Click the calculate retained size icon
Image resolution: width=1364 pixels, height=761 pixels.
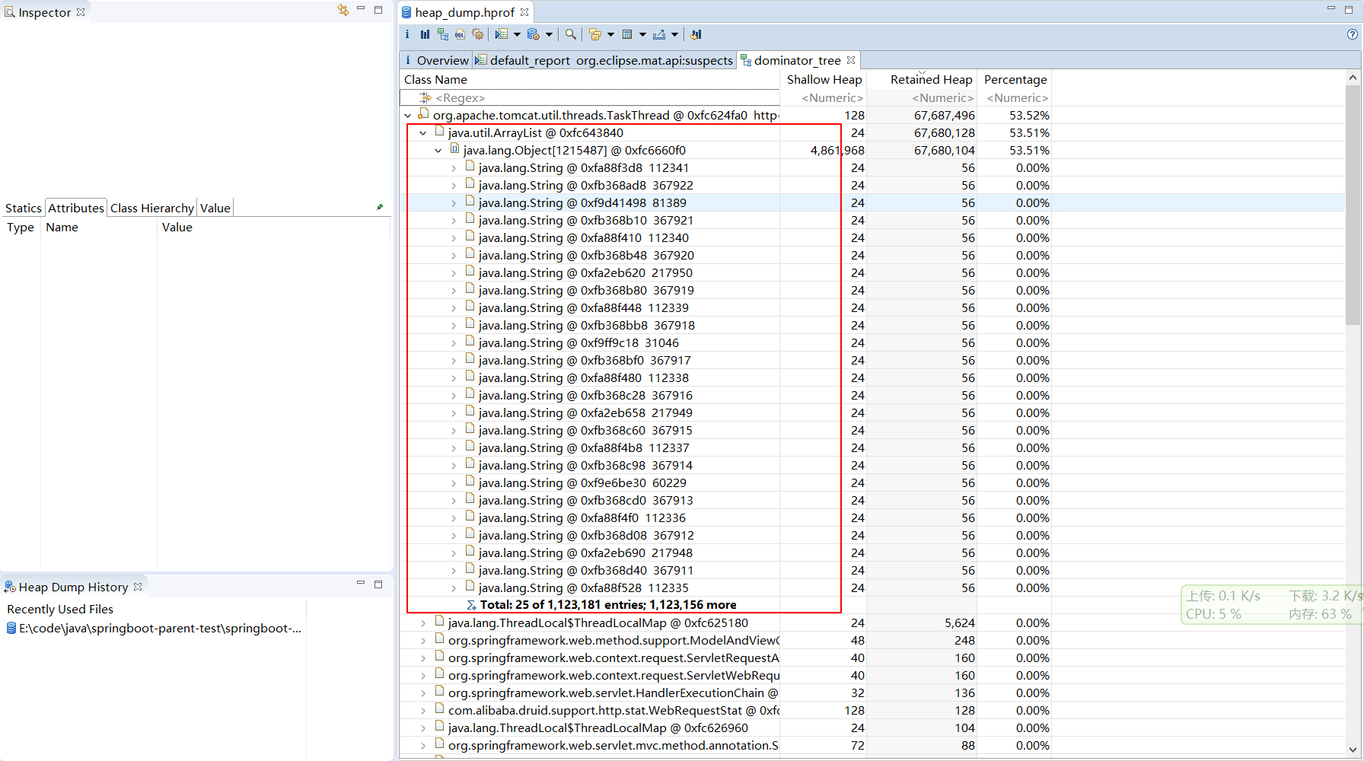click(627, 34)
